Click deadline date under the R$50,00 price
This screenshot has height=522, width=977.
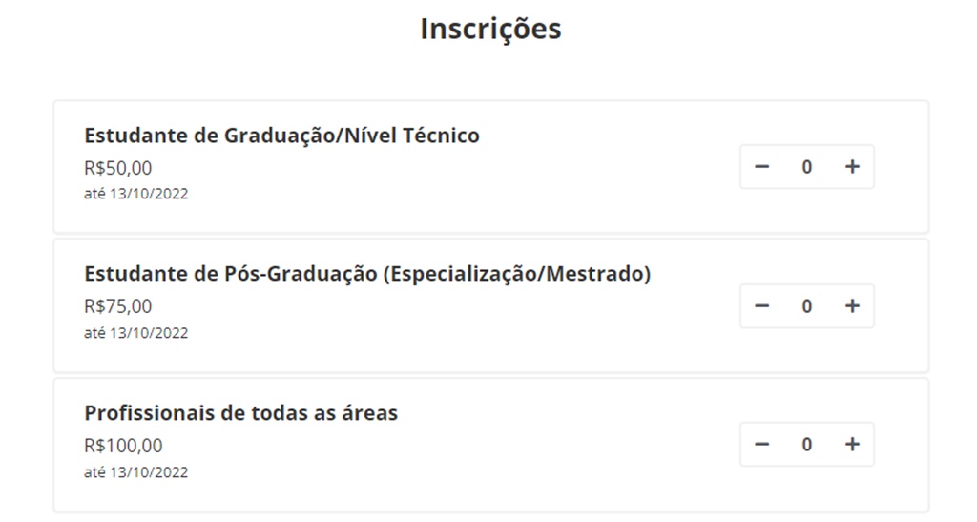(135, 194)
